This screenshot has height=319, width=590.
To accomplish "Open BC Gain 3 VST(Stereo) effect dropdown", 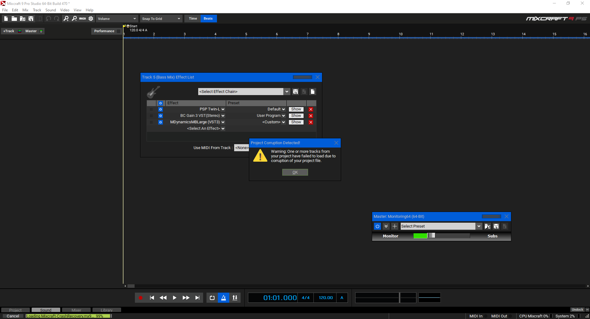I will [223, 116].
